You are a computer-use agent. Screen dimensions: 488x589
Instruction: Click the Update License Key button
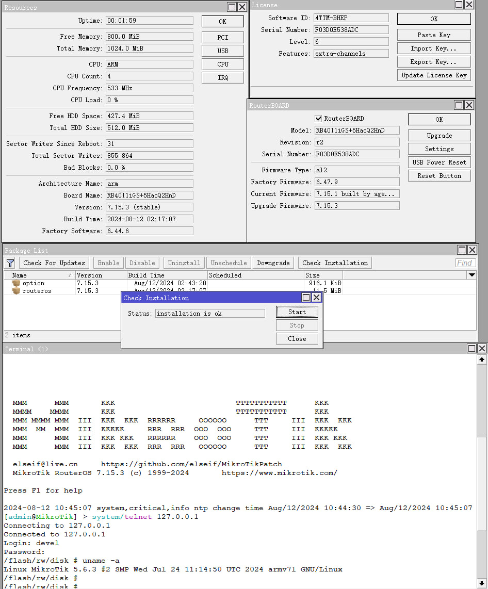(434, 75)
